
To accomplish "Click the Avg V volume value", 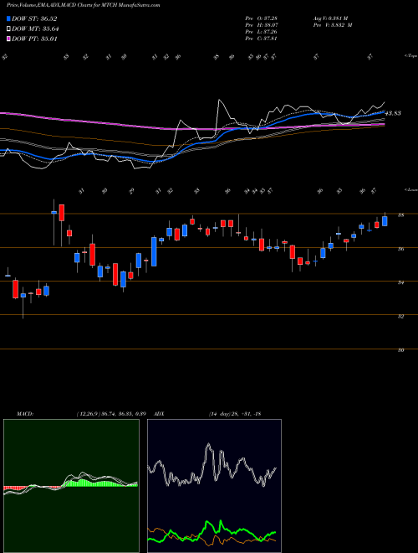I will [x=330, y=18].
